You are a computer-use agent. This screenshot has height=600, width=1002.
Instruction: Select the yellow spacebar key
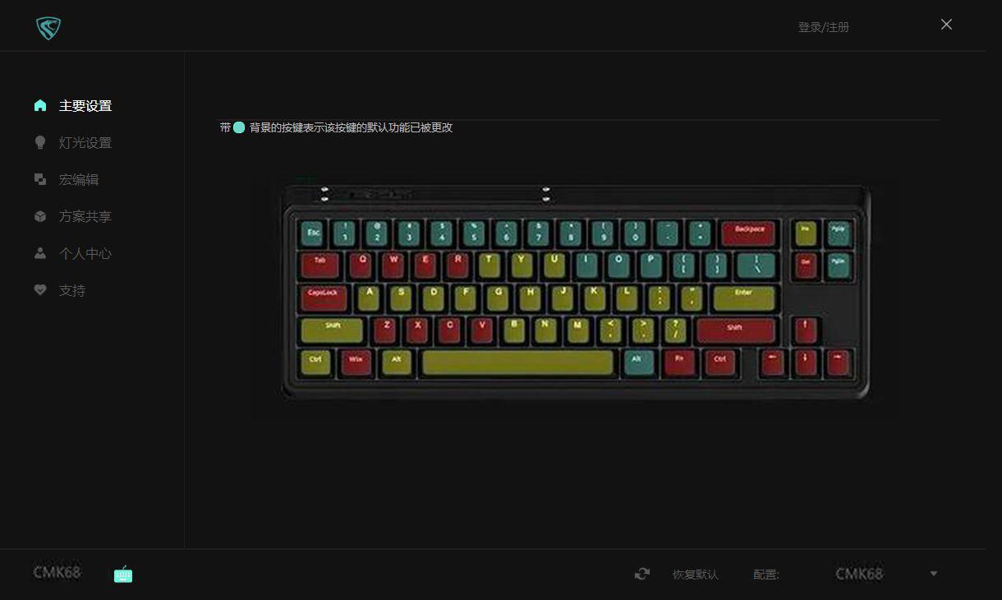[x=517, y=362]
